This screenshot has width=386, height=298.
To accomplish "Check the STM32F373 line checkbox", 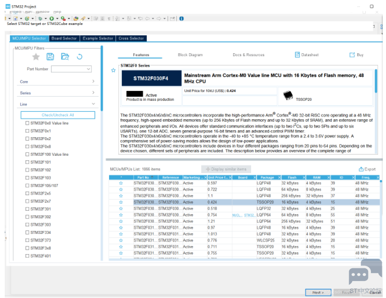I will click(27, 240).
